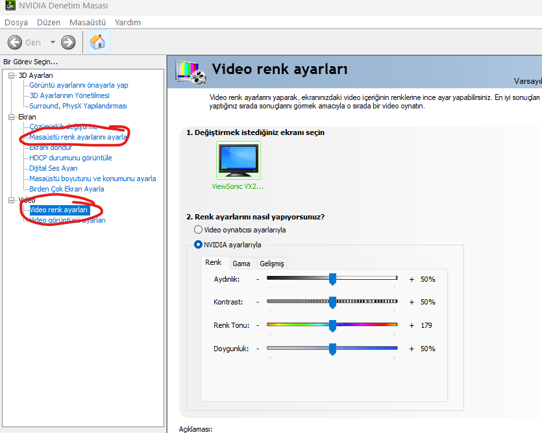542x433 pixels.
Task: Click the Kontrast plus button
Action: [x=412, y=303]
